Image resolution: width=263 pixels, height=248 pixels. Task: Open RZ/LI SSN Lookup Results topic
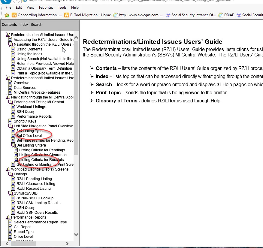pyautogui.click(x=38, y=203)
